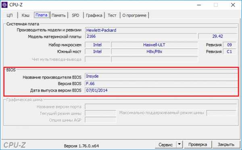Open the ЦП tab

point(10,15)
